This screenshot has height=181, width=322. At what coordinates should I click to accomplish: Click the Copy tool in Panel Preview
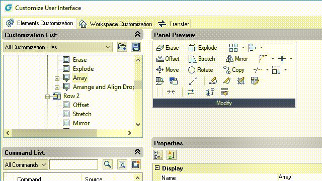click(x=233, y=70)
